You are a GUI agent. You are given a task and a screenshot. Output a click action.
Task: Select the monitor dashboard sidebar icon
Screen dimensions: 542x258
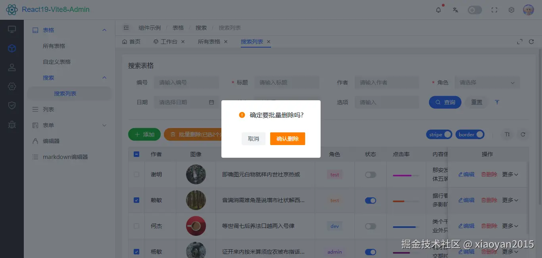[x=12, y=29]
